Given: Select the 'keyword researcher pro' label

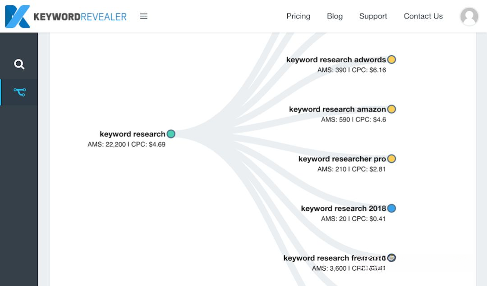Looking at the screenshot, I should pyautogui.click(x=342, y=159).
